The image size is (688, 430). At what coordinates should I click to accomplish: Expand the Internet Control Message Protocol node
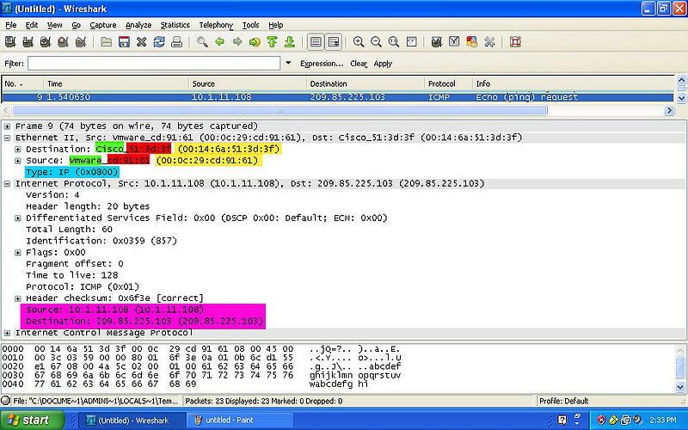point(8,333)
